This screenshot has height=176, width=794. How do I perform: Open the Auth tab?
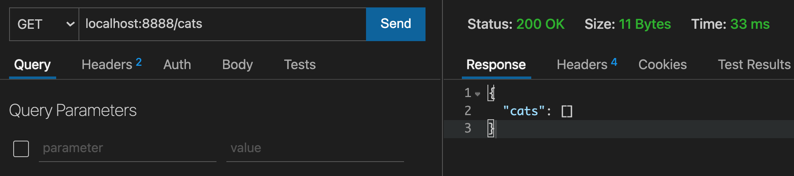pos(177,65)
